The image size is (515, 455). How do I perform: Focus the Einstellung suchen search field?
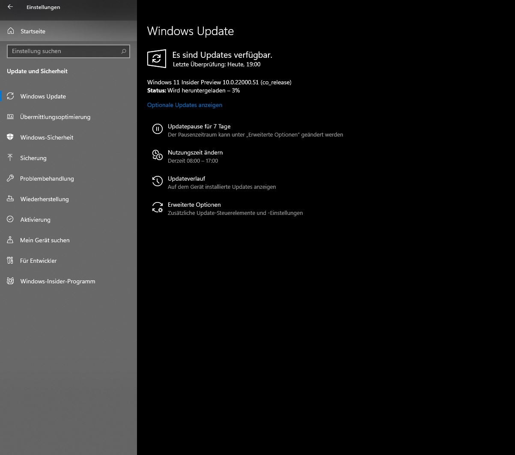68,51
